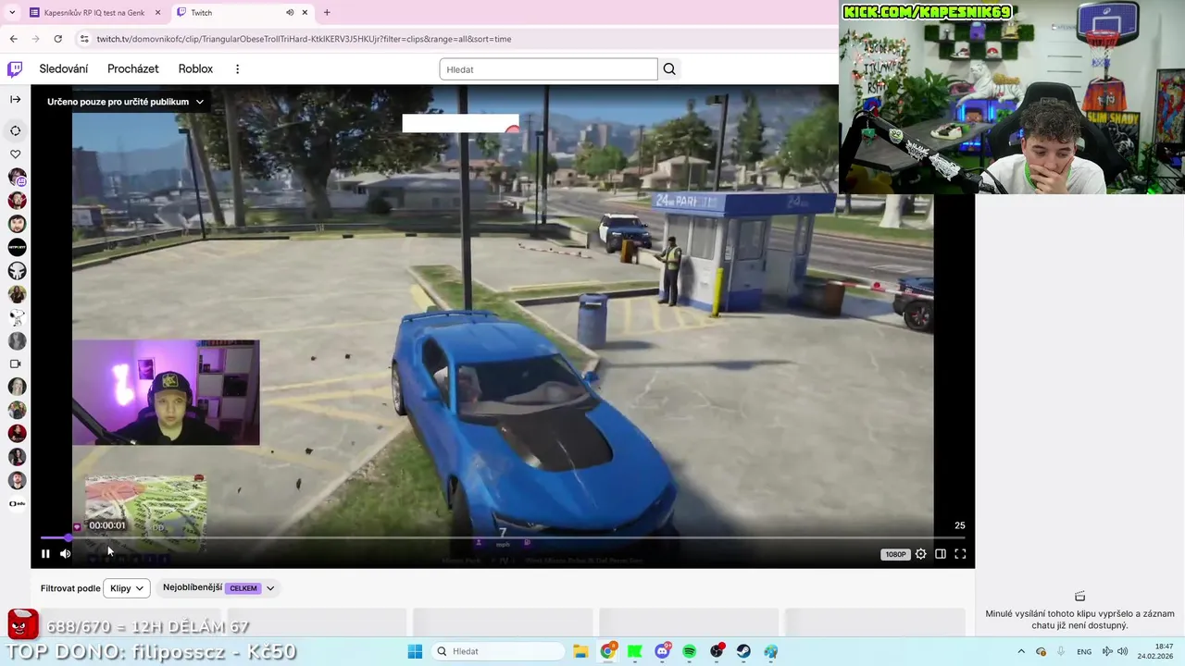Viewport: 1185px width, 666px height.
Task: Click the Twitch logo home icon
Action: point(15,69)
